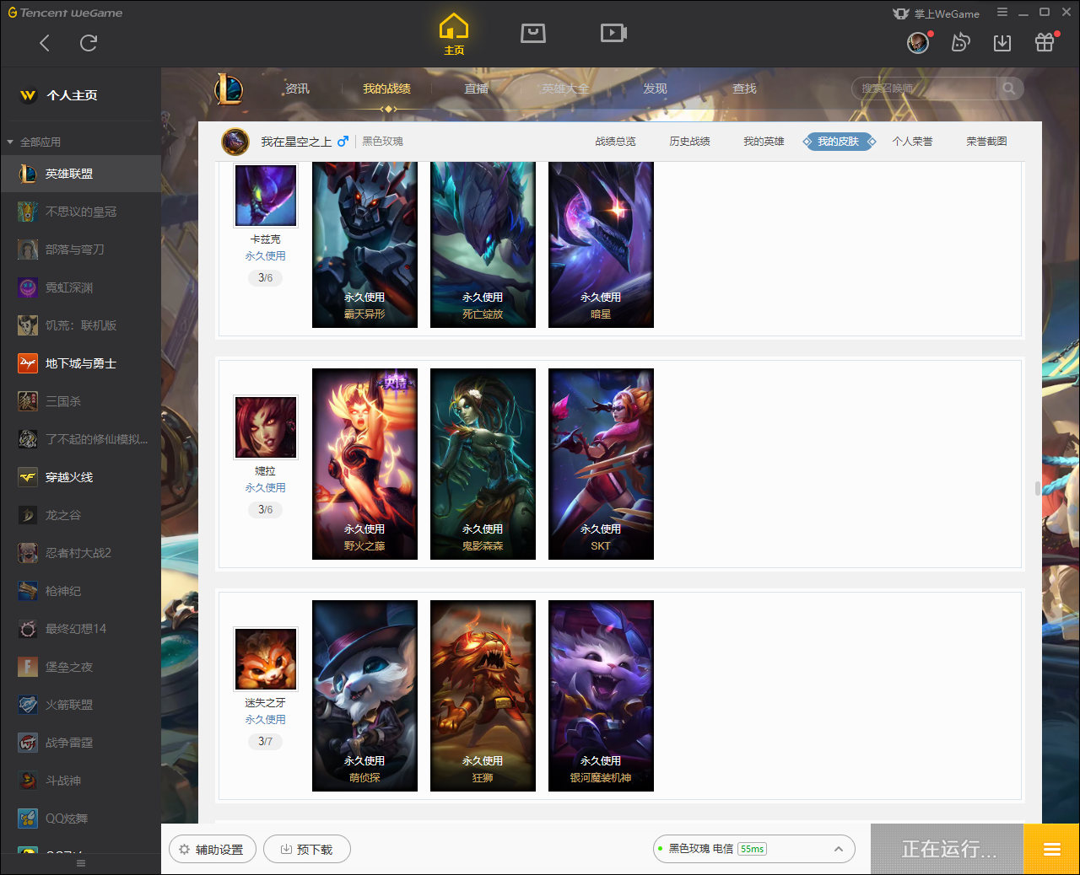
Task: Open 辅助设置 button
Action: coord(211,850)
